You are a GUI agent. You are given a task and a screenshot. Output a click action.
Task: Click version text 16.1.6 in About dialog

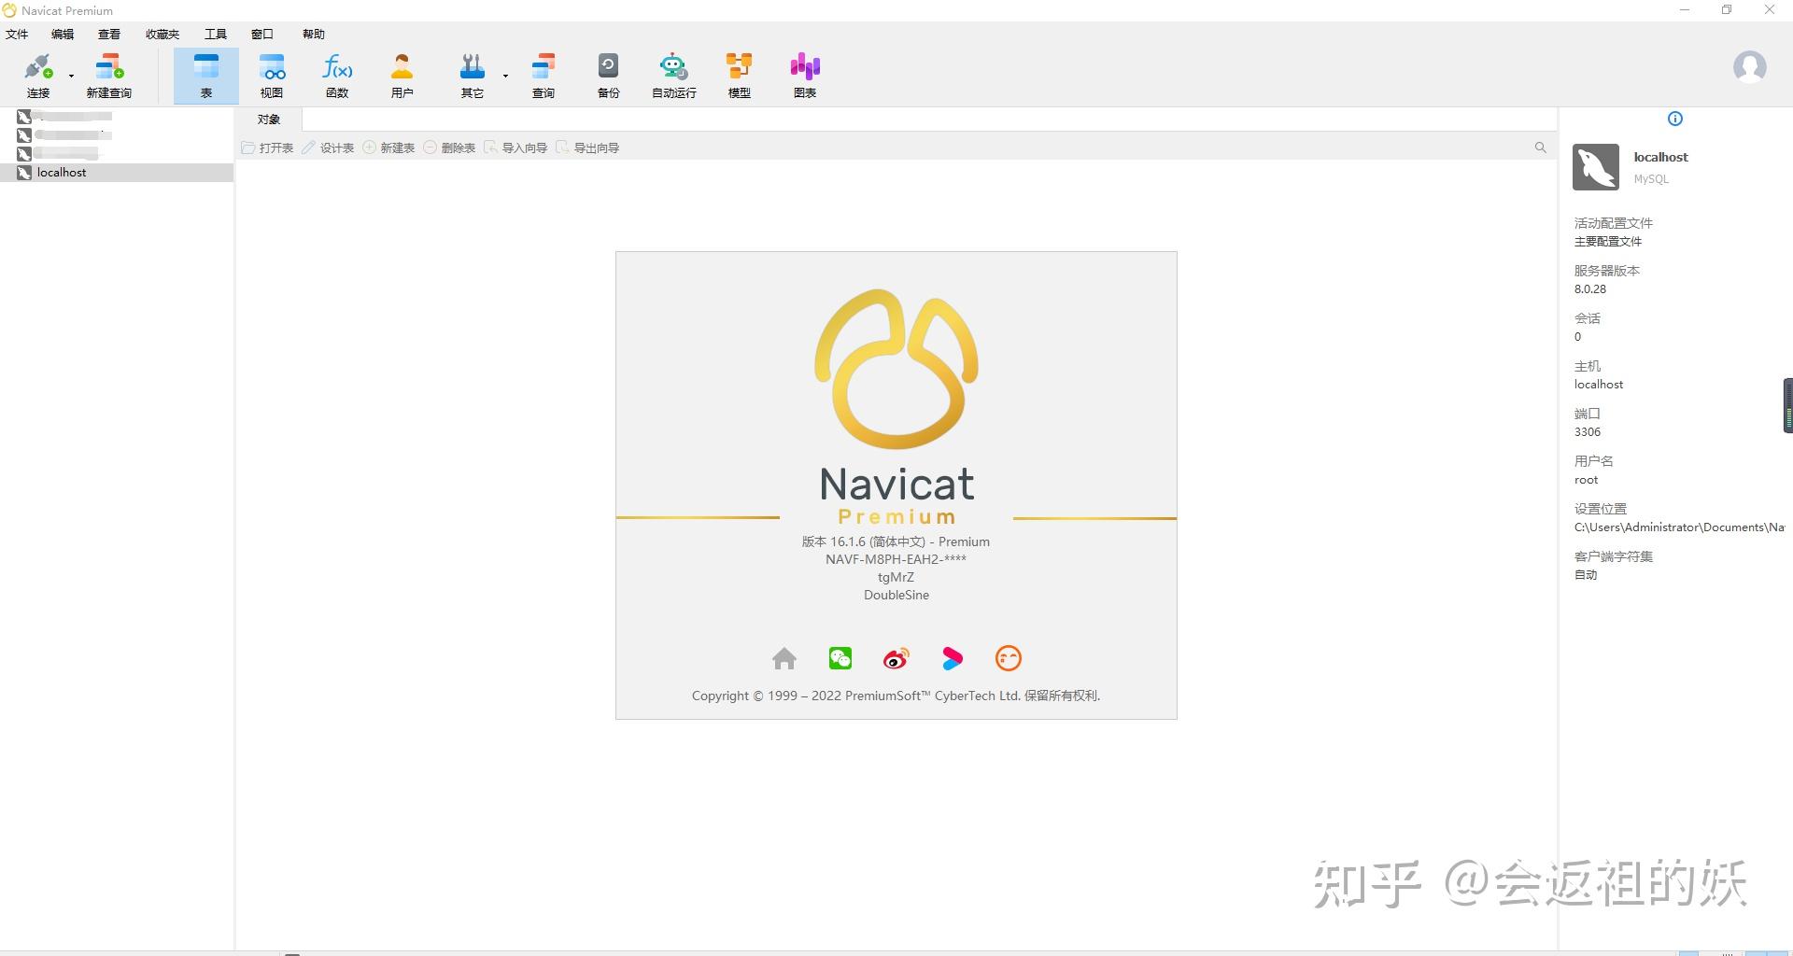point(896,541)
